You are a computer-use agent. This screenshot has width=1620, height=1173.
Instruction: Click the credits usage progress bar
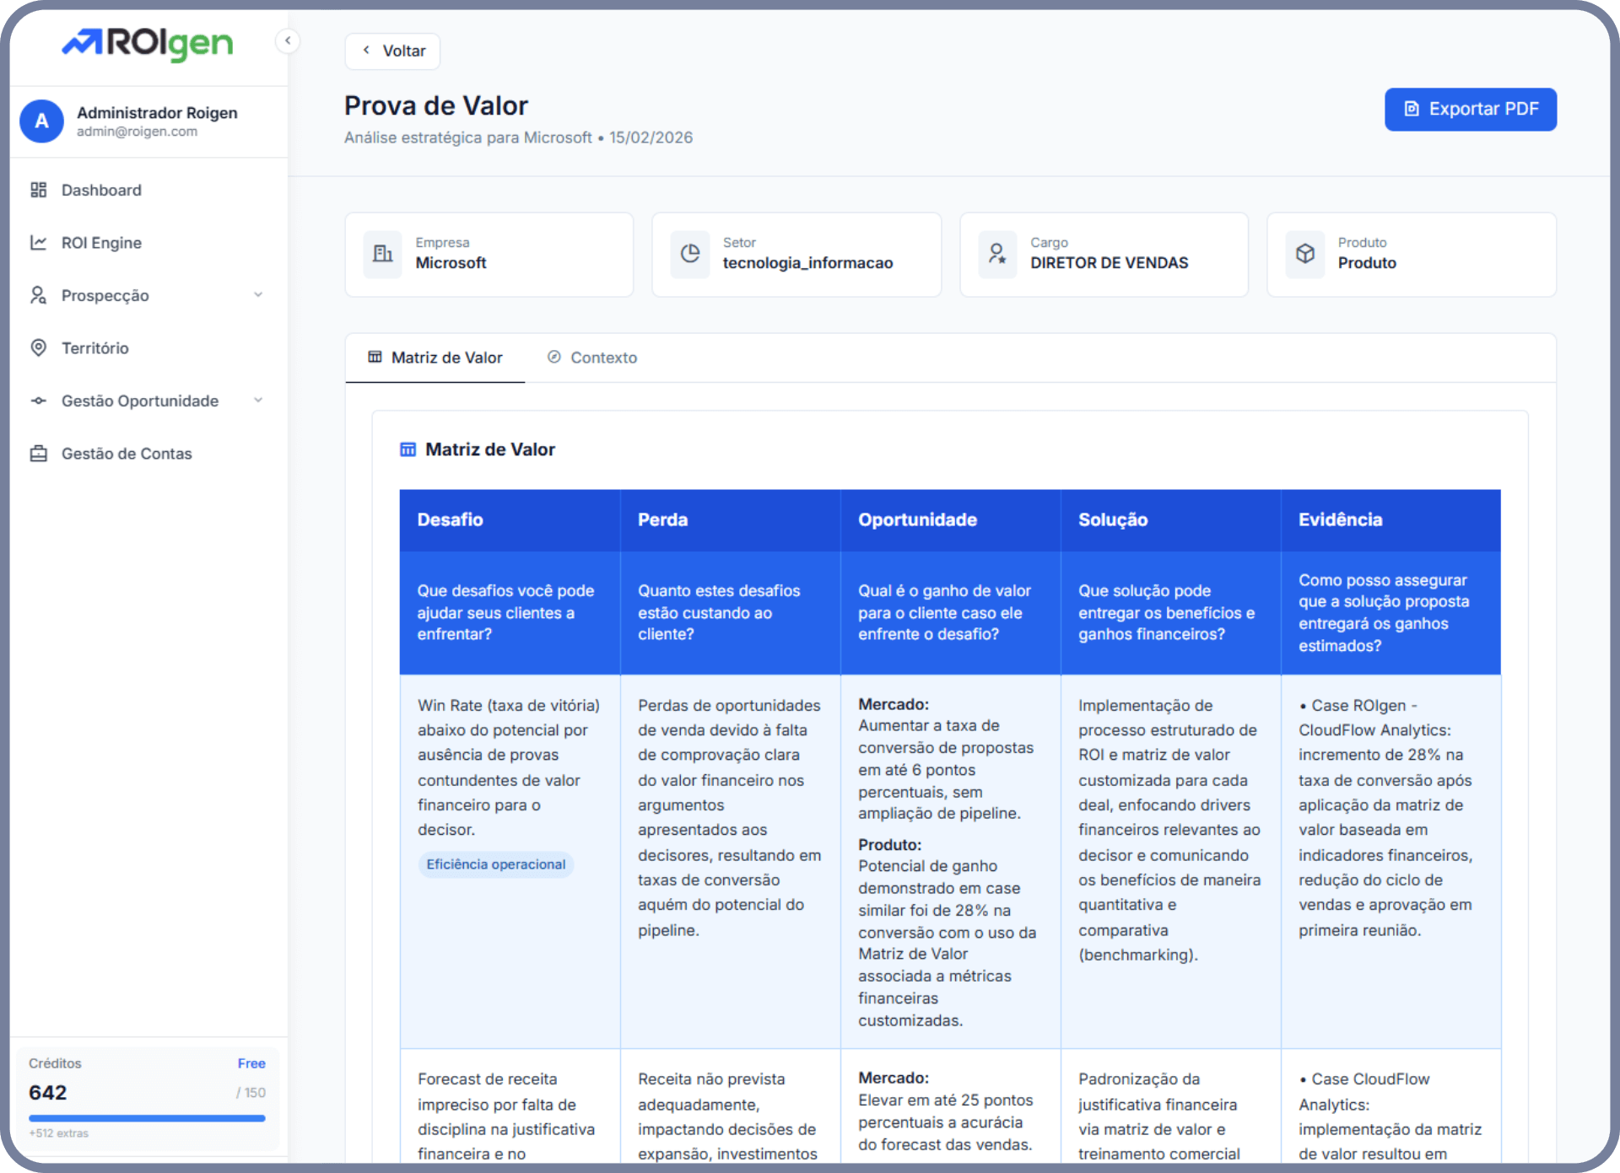point(147,1118)
